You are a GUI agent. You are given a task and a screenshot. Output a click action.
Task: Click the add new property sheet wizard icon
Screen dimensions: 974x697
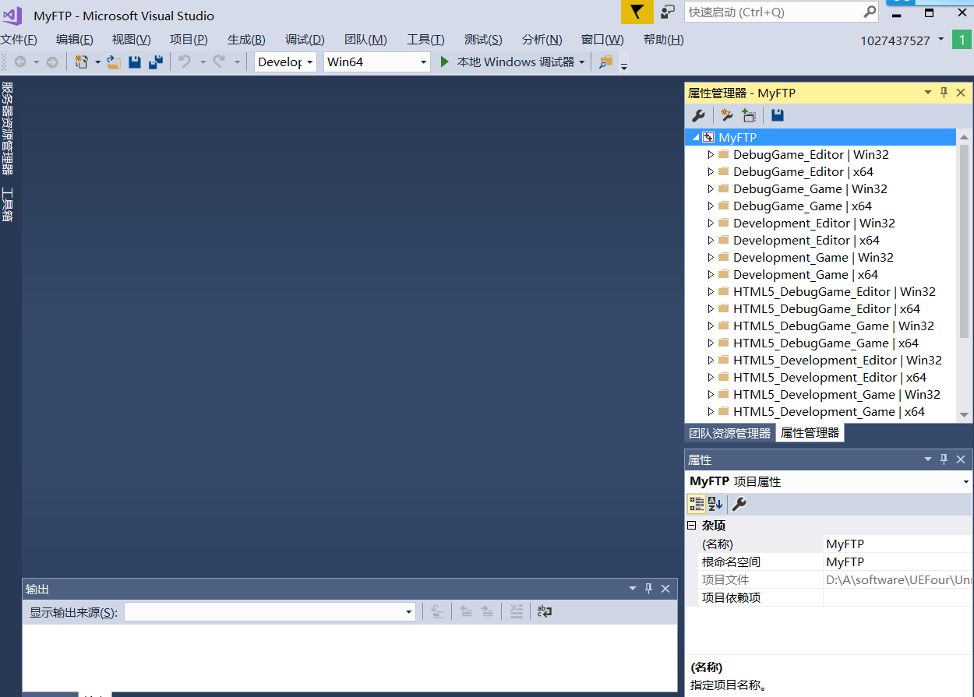[726, 115]
